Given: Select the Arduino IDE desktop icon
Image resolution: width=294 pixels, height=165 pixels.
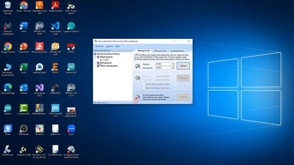Looking at the screenshot, I should click(71, 68).
